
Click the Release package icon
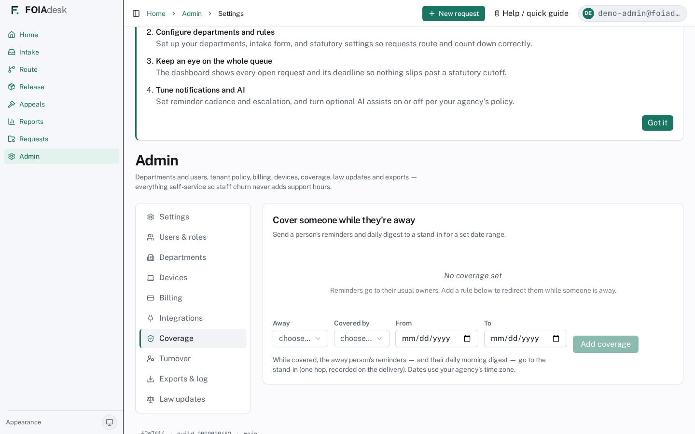coord(12,87)
